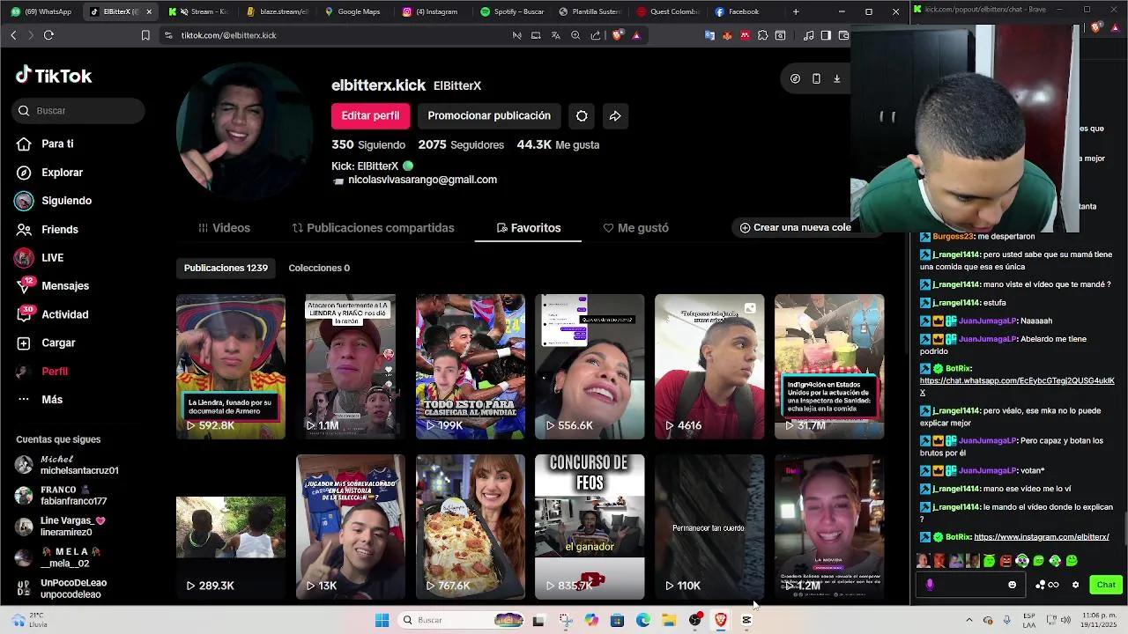Image resolution: width=1128 pixels, height=634 pixels.
Task: Switch to Publicaciones compartidas tab
Action: pyautogui.click(x=374, y=228)
